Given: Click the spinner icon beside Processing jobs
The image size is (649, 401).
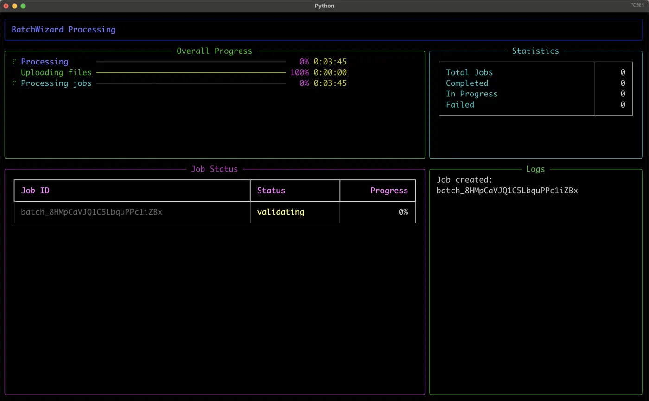Looking at the screenshot, I should 14,83.
